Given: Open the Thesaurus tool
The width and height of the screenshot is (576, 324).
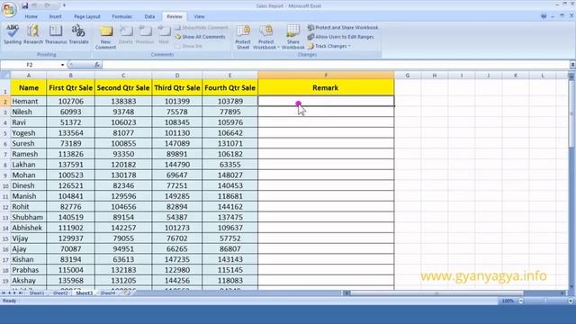Looking at the screenshot, I should (56, 34).
